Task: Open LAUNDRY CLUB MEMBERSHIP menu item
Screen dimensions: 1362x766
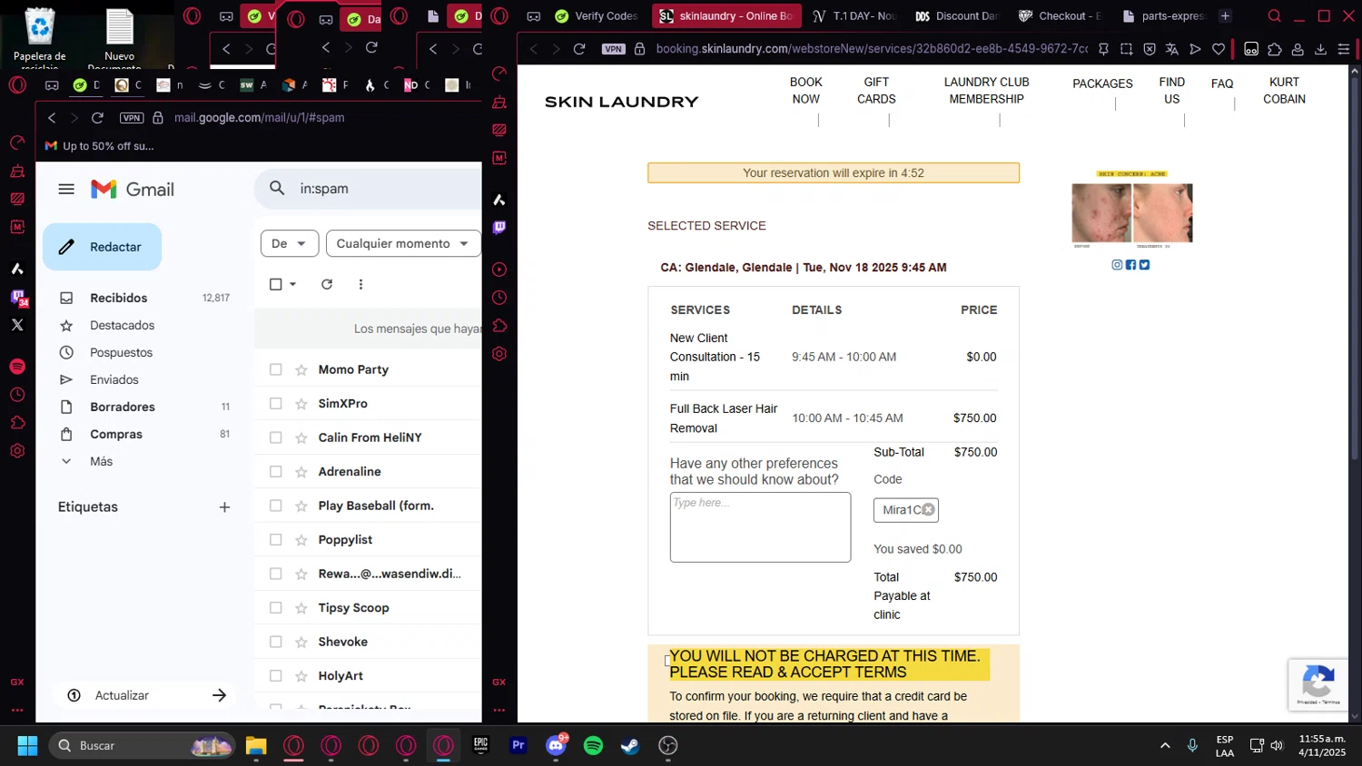Action: click(x=986, y=91)
